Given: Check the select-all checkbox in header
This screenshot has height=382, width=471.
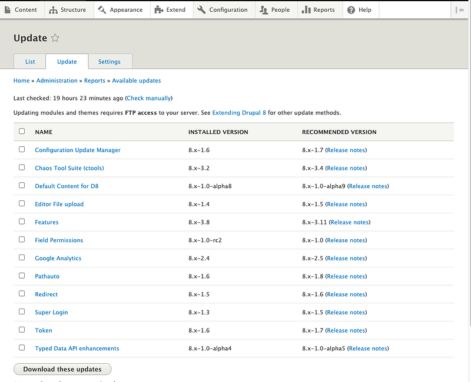Looking at the screenshot, I should [22, 131].
